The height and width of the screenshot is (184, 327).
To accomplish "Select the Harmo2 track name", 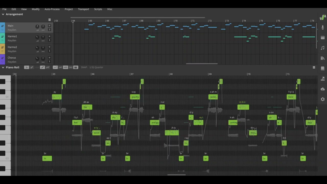I will 12,47.
